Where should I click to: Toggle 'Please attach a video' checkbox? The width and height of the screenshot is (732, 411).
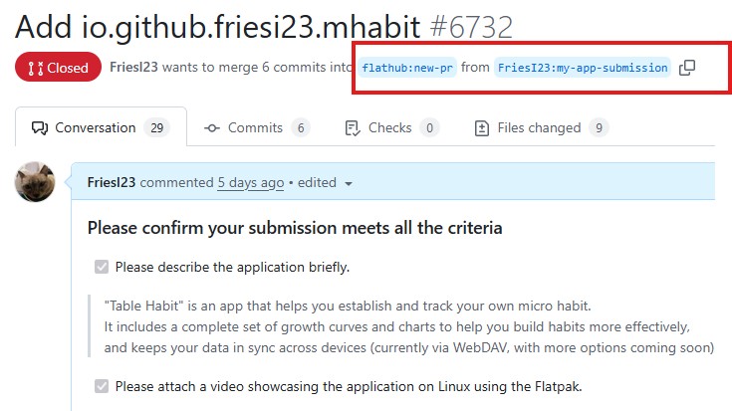(102, 386)
